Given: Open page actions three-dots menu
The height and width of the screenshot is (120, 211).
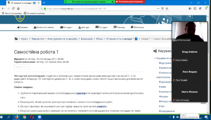Looking at the screenshot, I should (x=158, y=9).
